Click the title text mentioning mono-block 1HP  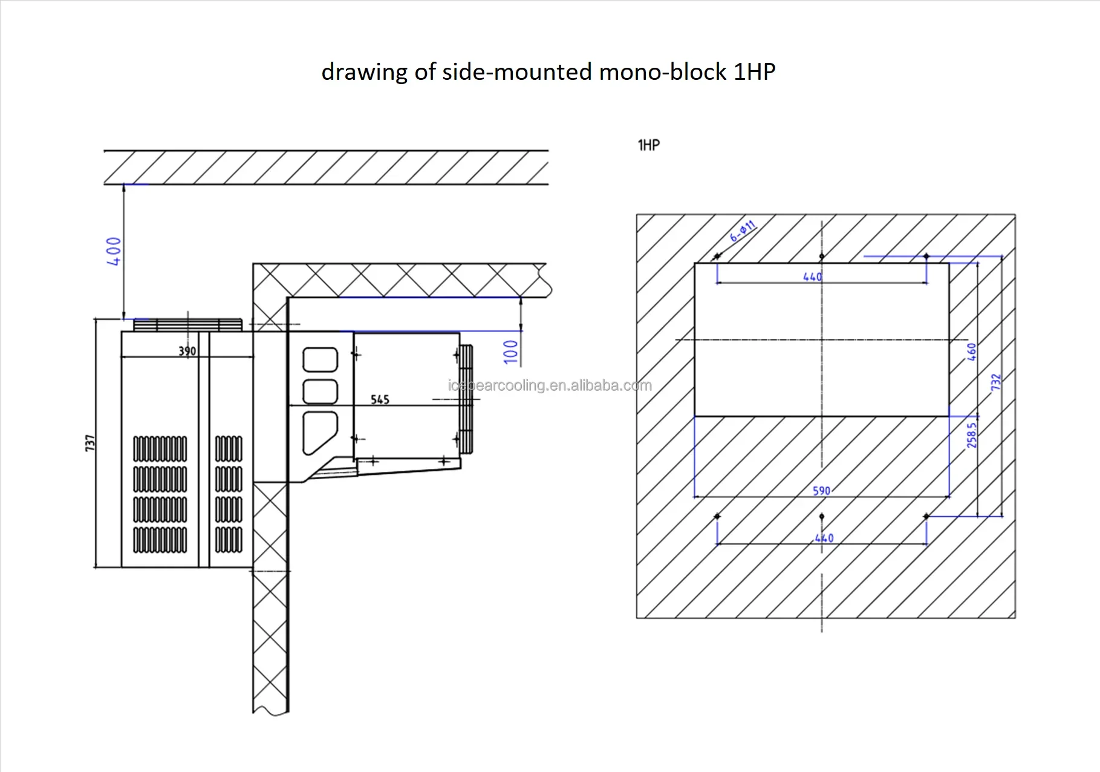coord(548,72)
